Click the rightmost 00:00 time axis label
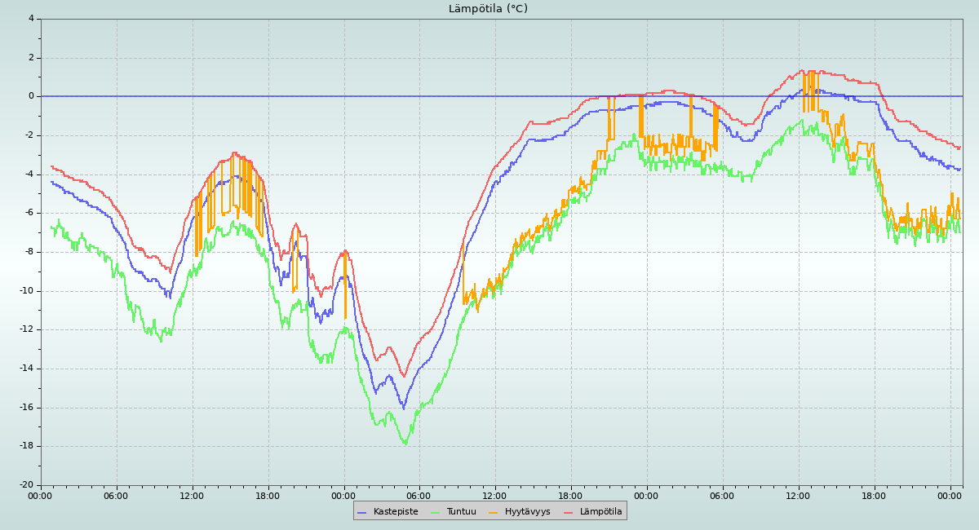This screenshot has width=979, height=530. tap(950, 496)
